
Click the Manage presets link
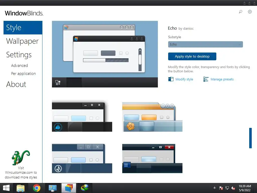(222, 79)
